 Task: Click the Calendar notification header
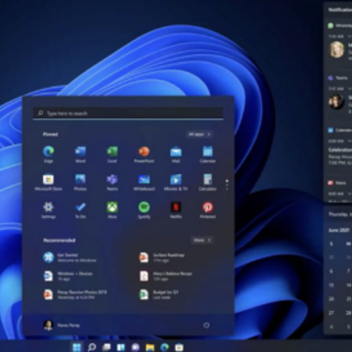point(339,130)
